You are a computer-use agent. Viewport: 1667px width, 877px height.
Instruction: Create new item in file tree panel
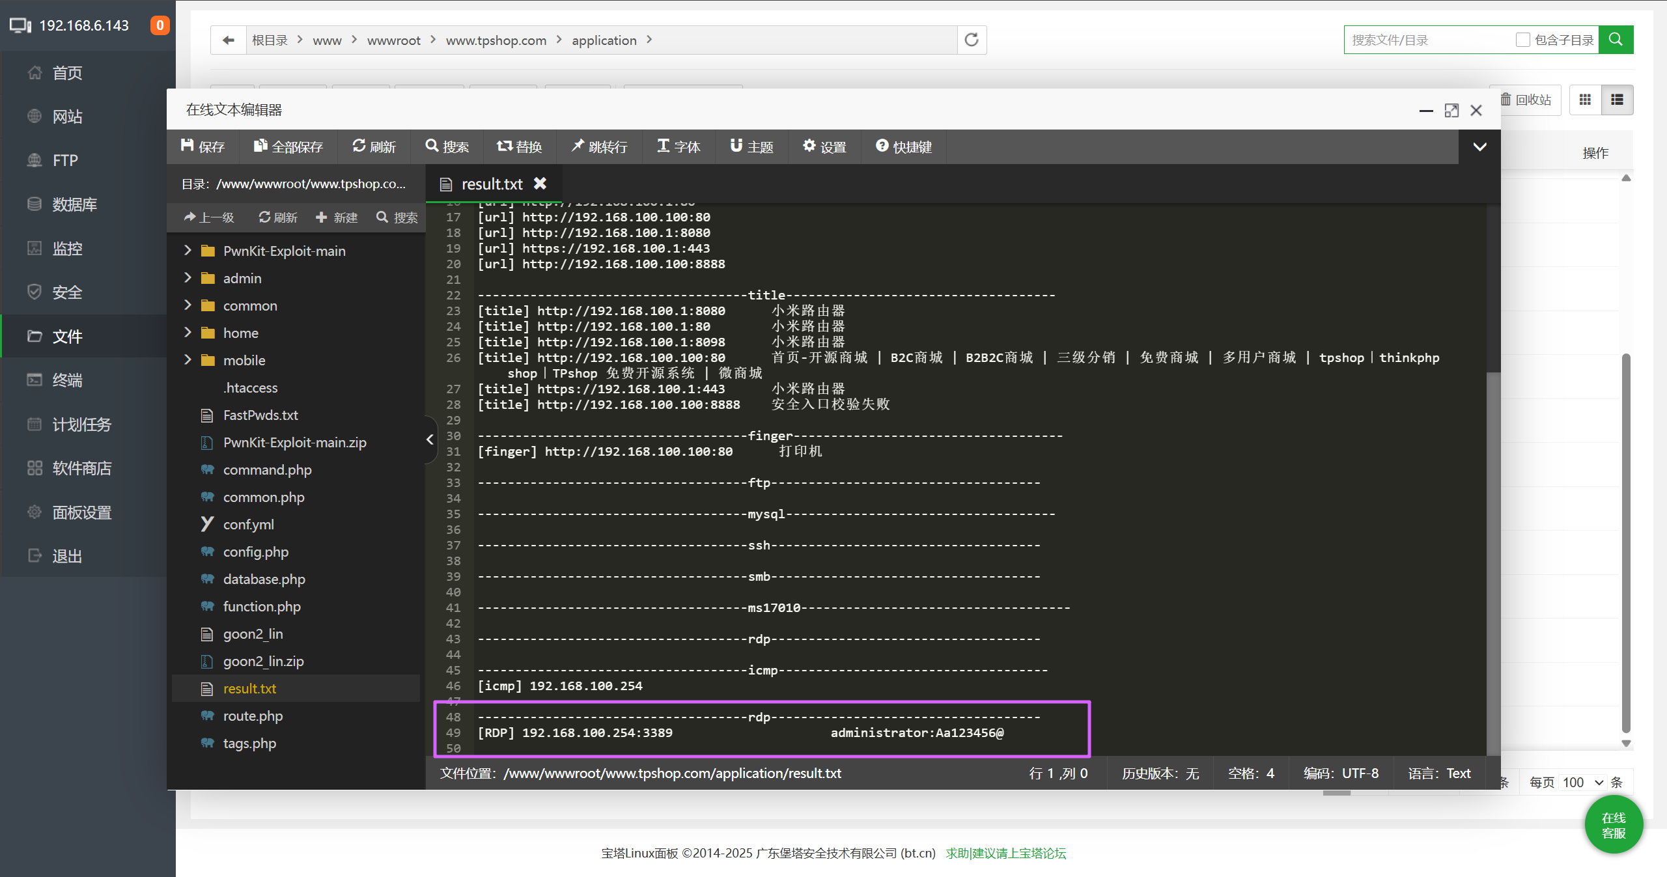[x=337, y=217]
